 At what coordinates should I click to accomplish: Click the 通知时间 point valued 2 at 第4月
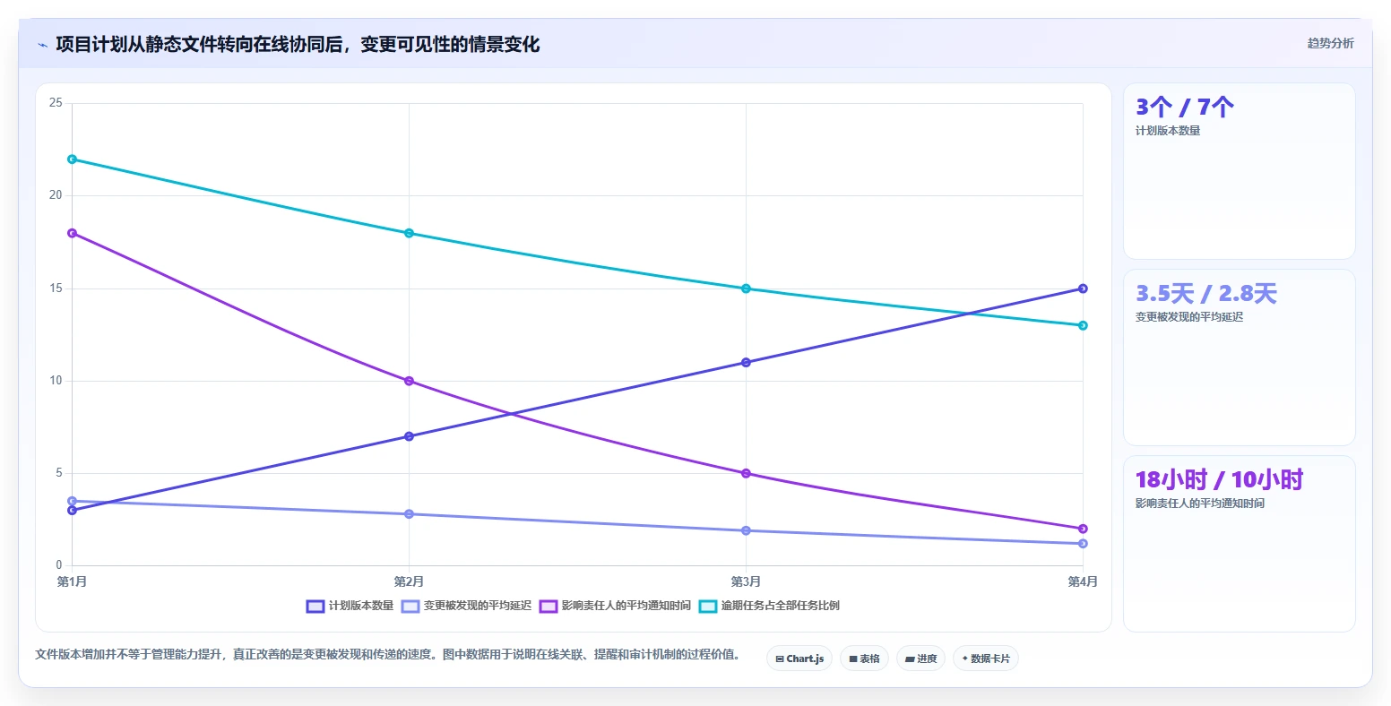tap(1083, 529)
